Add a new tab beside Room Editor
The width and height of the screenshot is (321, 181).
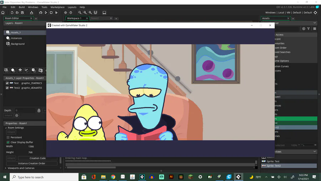click(36, 19)
